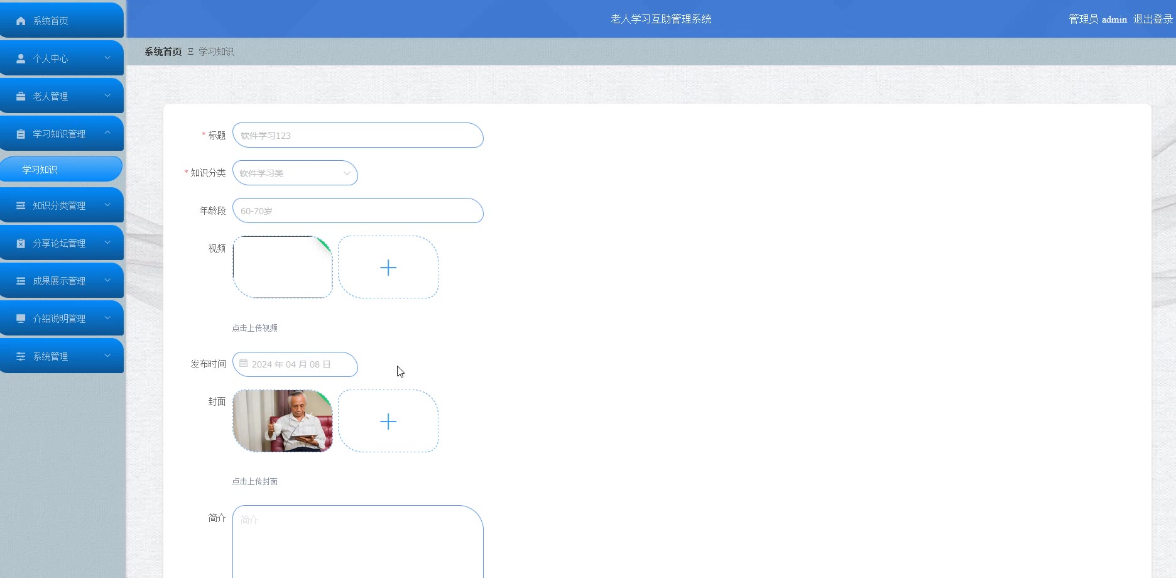Screen dimensions: 1176x578
Task: Open the 老人管理 sidebar menu
Action: pyautogui.click(x=62, y=95)
